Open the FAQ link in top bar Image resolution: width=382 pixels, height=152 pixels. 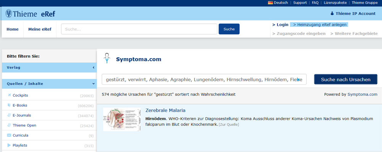click(315, 3)
